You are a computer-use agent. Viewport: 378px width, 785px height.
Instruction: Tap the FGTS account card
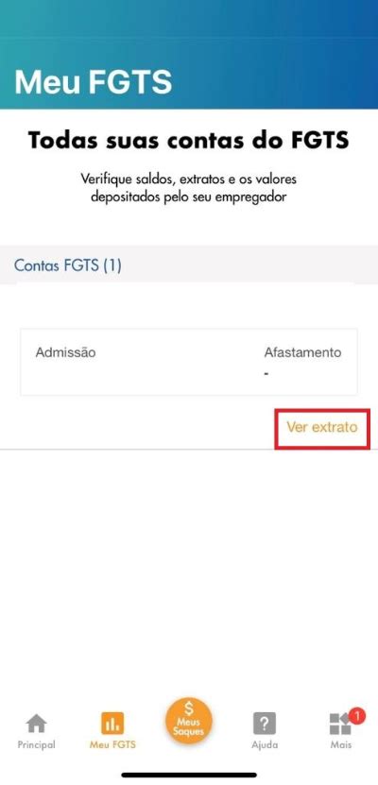pos(189,362)
